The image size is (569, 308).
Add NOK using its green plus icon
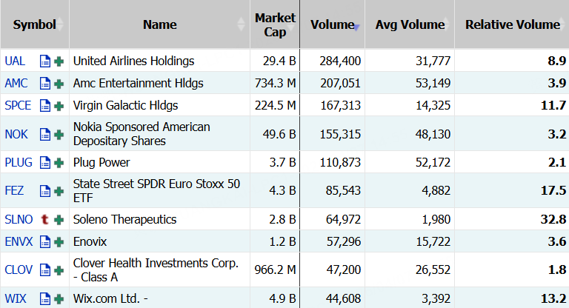pyautogui.click(x=59, y=134)
